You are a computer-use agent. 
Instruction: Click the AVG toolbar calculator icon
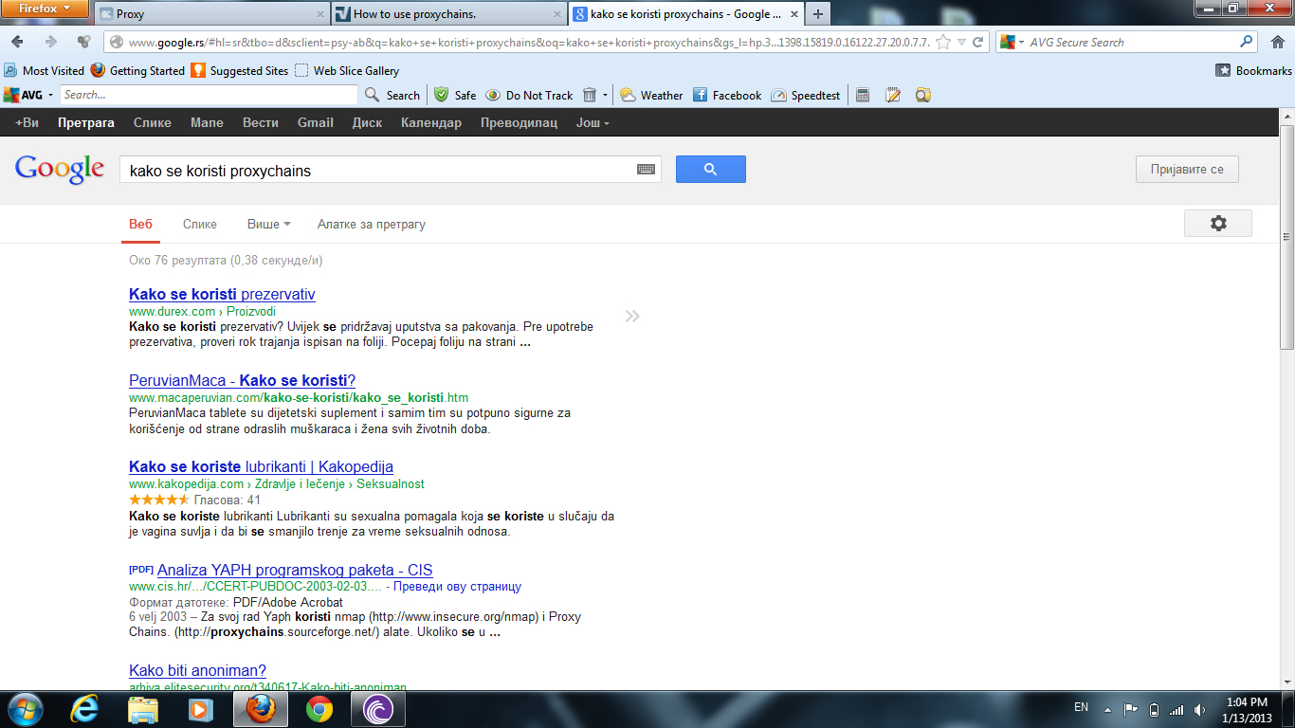coord(863,95)
